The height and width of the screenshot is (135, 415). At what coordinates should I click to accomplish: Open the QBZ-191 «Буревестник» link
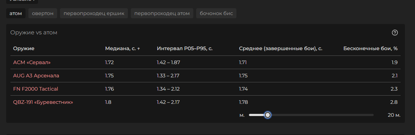click(43, 102)
